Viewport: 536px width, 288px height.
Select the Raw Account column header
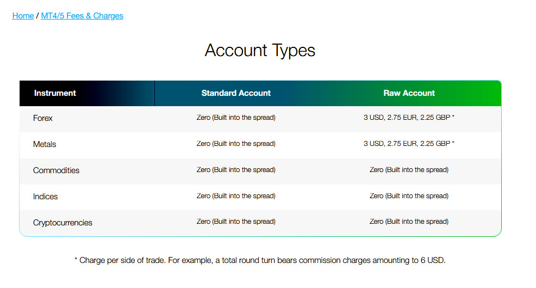pyautogui.click(x=409, y=93)
